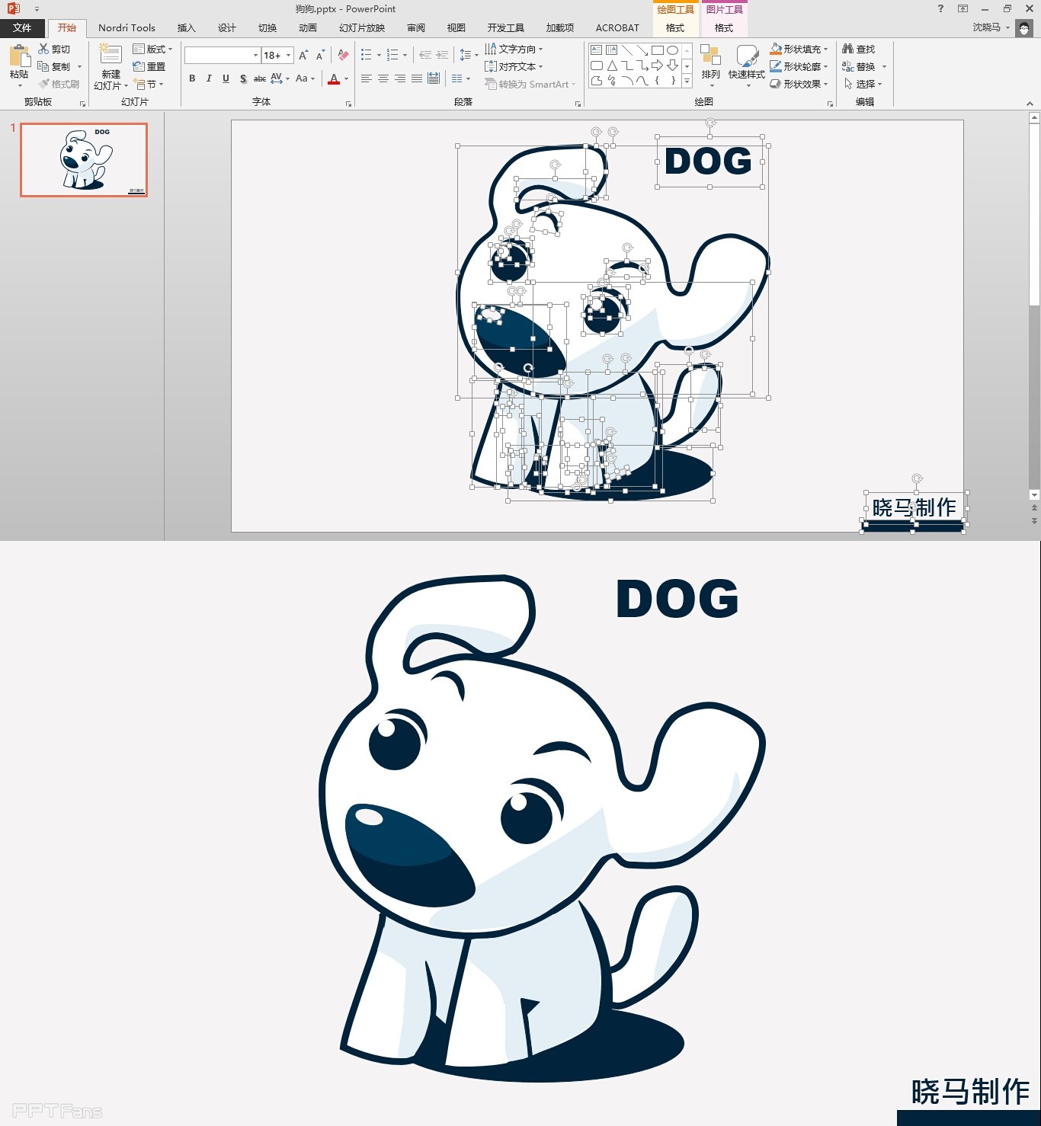This screenshot has height=1126, width=1041.
Task: Open the font size dropdown
Action: (x=289, y=55)
